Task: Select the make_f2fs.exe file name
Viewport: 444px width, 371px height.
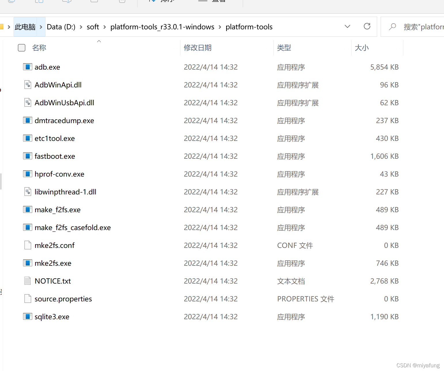Action: tap(57, 210)
